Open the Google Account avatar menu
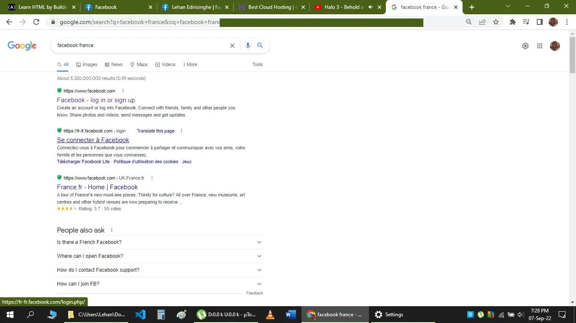Screen dimensions: 576x323 [555, 46]
